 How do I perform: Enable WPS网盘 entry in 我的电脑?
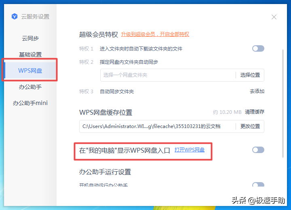point(258,150)
